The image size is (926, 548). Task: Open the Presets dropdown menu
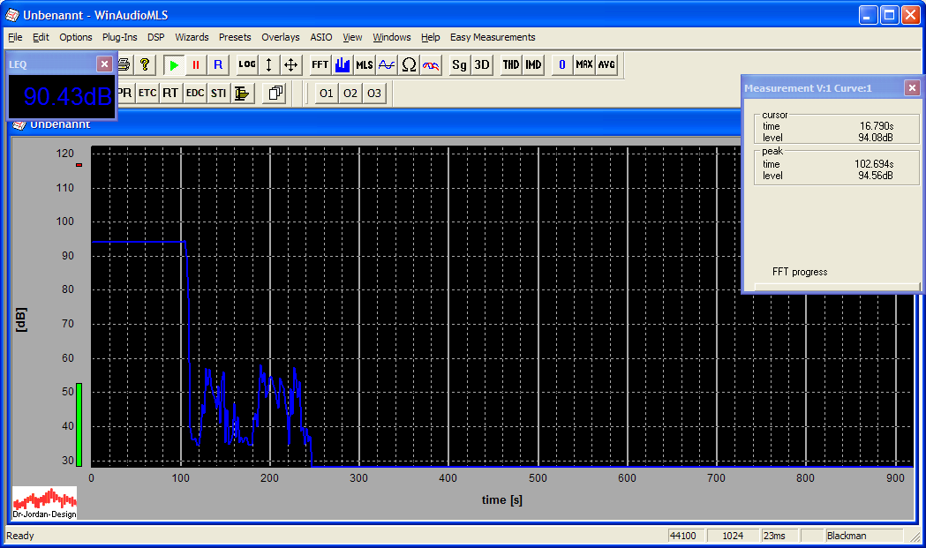pos(235,37)
